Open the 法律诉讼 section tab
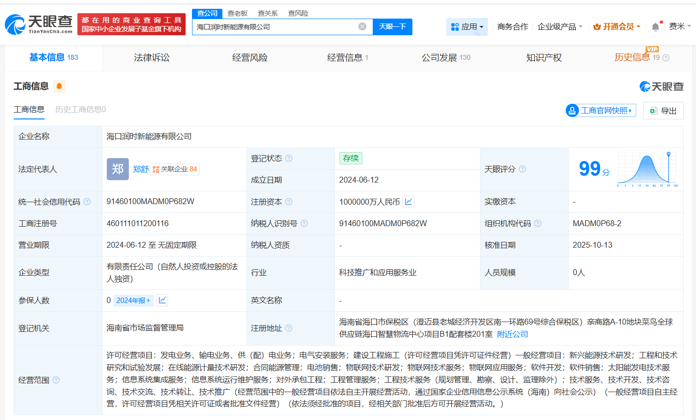This screenshot has width=696, height=420. (151, 57)
